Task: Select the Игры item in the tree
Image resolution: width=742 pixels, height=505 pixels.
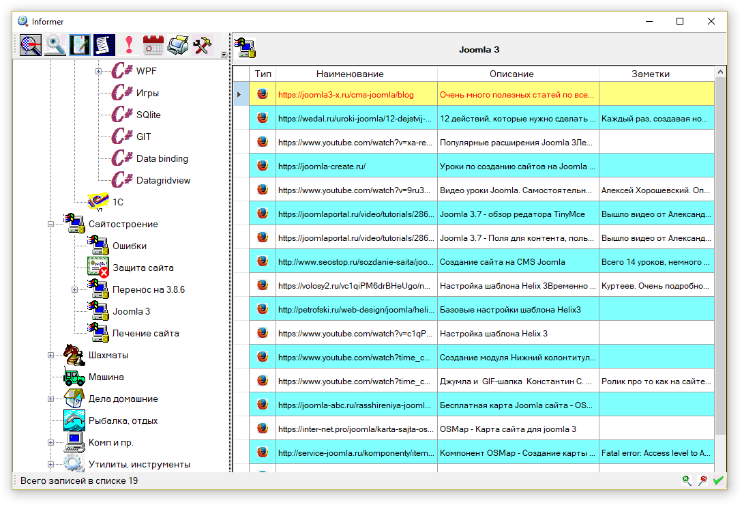Action: click(147, 93)
